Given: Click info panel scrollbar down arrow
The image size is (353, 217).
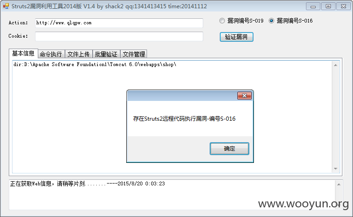Looking at the screenshot, I should pos(335,168).
